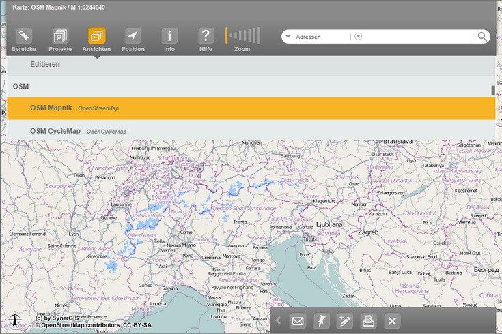This screenshot has height=334, width=502.
Task: Click the Österreich label on the map
Action: 294,180
